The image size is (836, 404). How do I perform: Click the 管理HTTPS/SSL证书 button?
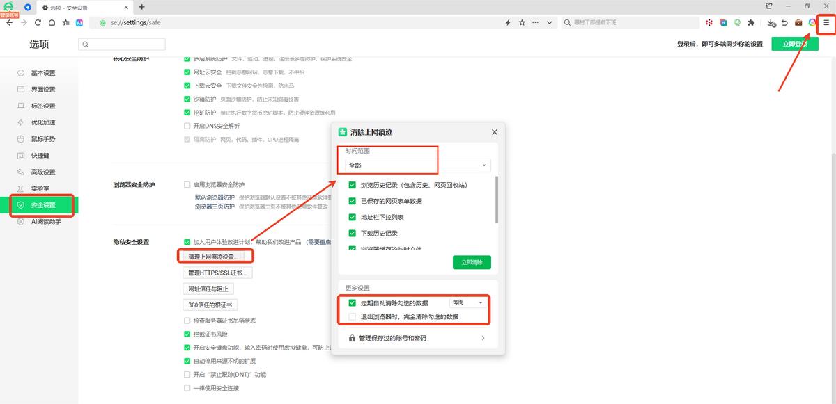click(217, 272)
